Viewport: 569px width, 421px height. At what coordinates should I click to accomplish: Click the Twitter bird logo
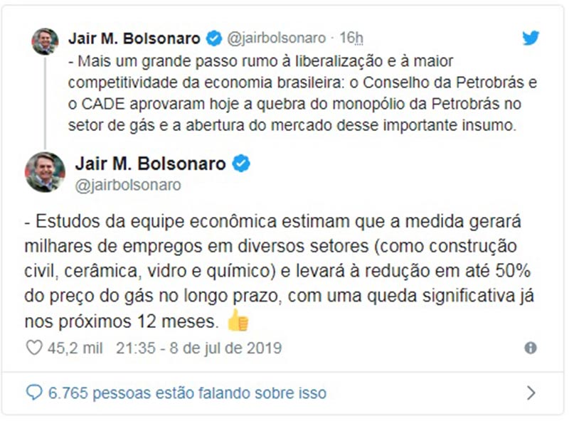pos(530,38)
